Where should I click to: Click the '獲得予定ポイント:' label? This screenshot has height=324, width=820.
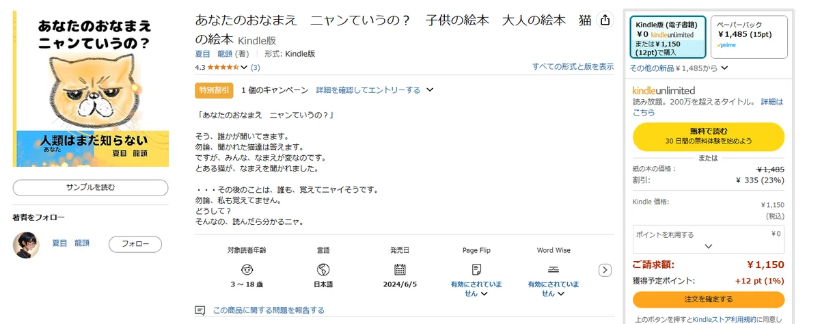click(664, 280)
